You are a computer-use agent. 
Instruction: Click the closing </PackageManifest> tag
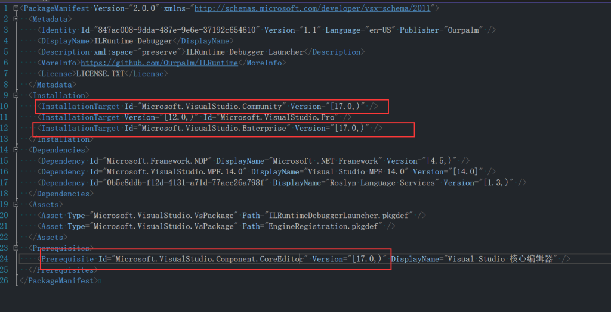click(x=58, y=280)
